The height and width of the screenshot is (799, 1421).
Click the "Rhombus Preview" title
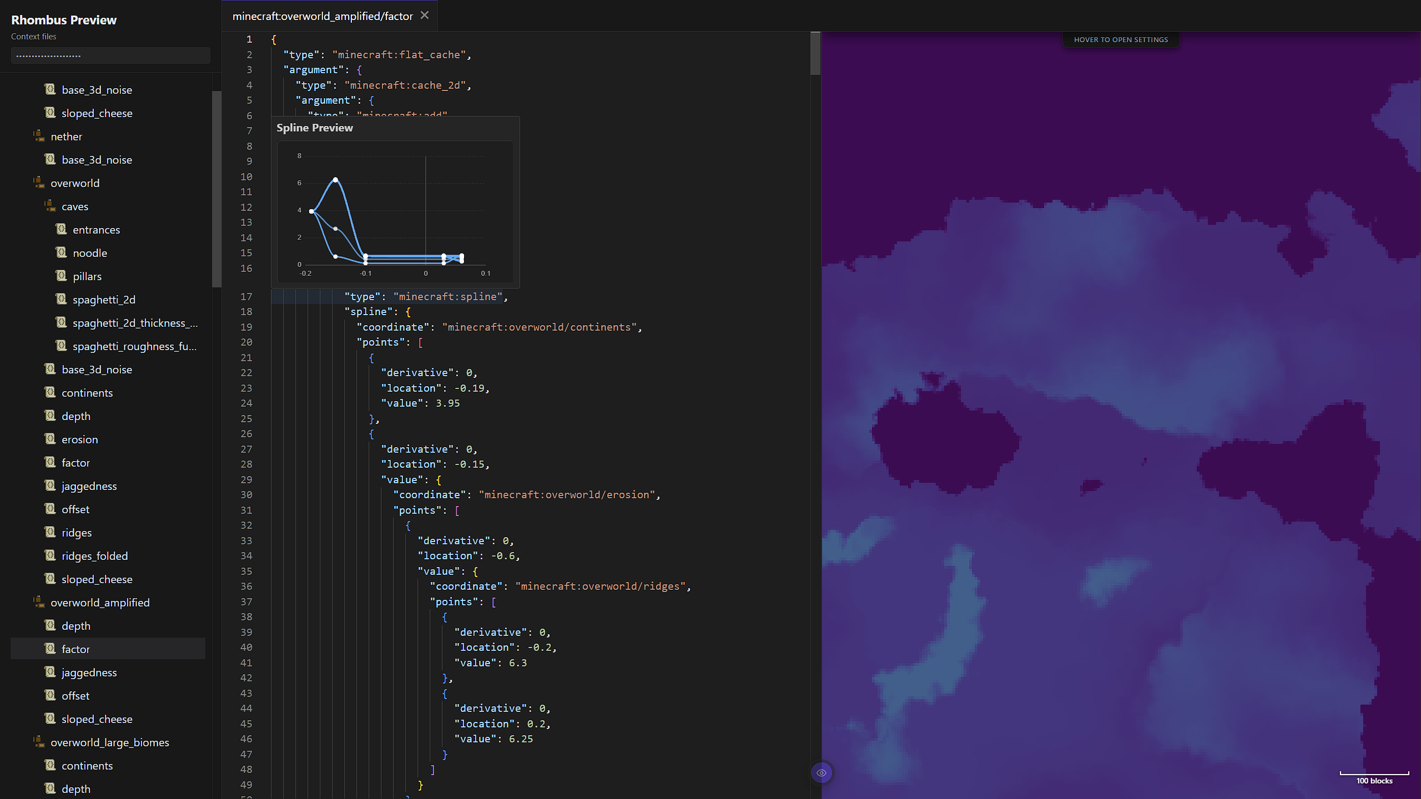coord(64,20)
